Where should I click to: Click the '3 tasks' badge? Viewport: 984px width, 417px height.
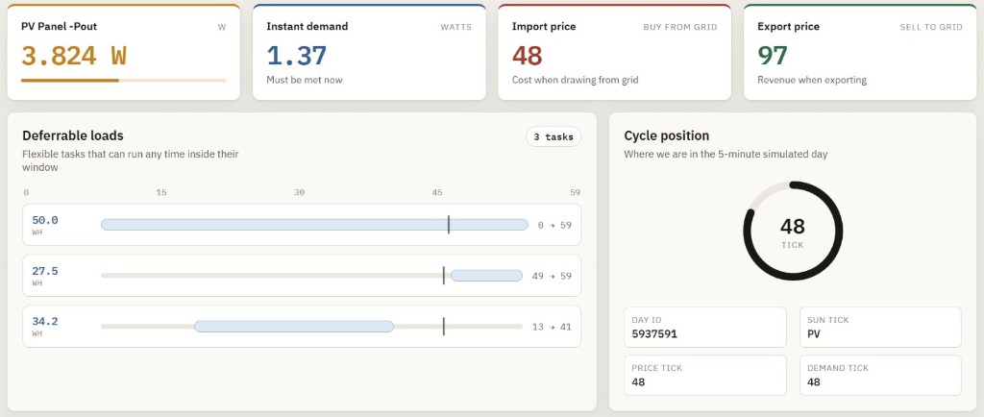pyautogui.click(x=553, y=136)
